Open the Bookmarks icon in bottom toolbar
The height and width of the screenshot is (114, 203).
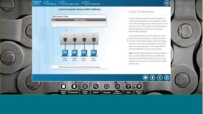coord(74,86)
